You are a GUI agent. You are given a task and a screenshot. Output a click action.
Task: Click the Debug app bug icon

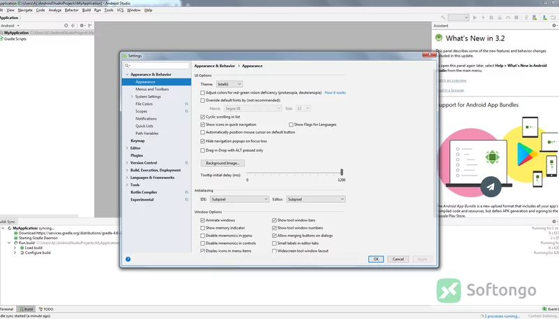click(491, 17)
